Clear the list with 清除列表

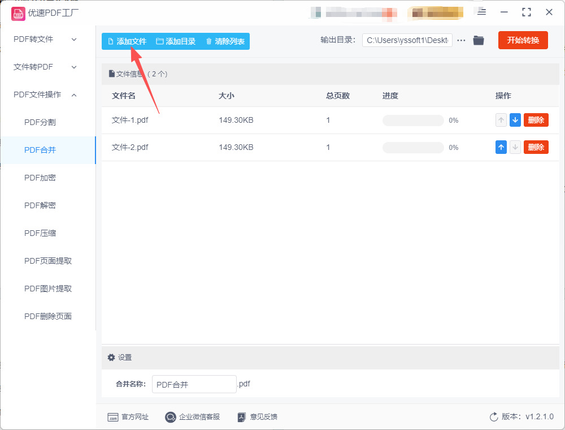point(225,41)
